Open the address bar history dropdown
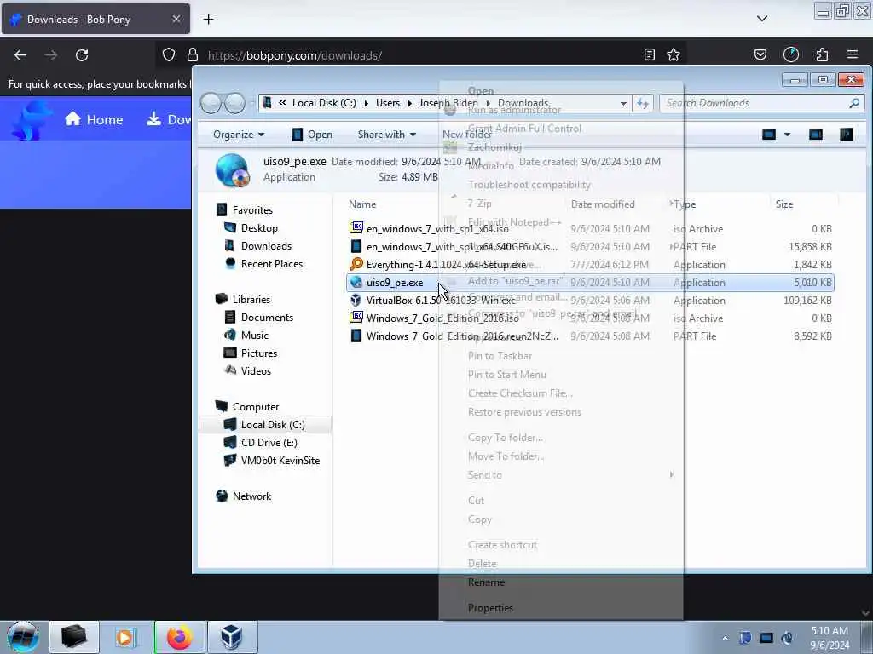The height and width of the screenshot is (654, 873). pos(623,103)
